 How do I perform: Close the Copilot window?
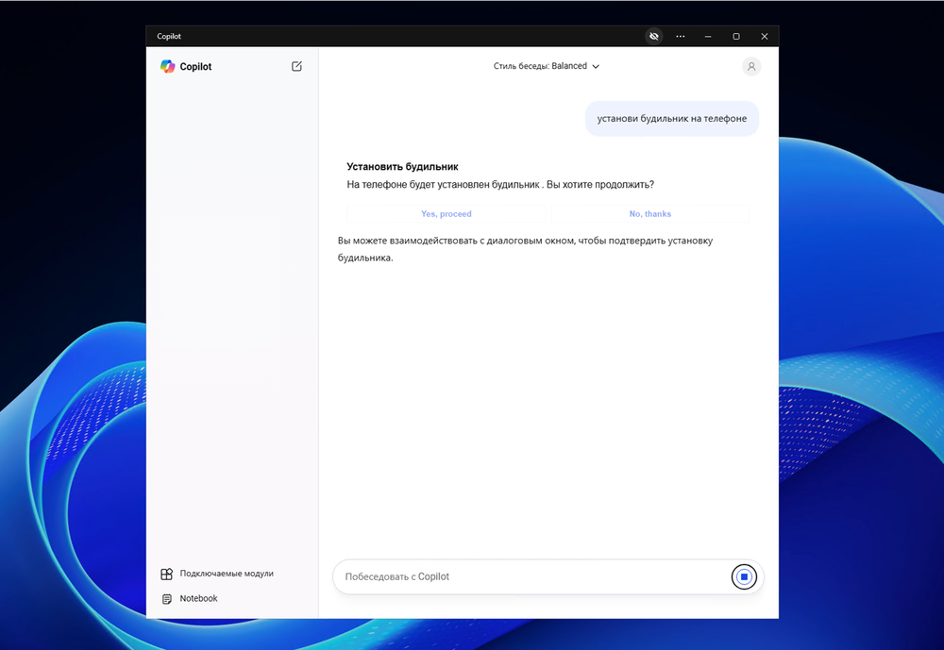[x=764, y=36]
